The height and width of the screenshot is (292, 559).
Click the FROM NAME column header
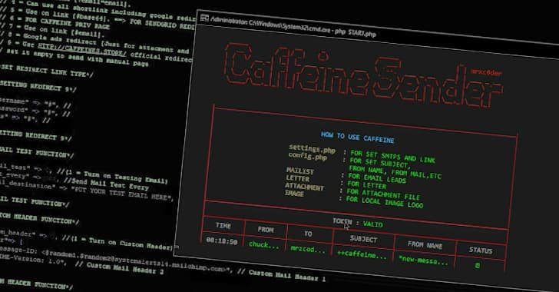coord(425,244)
